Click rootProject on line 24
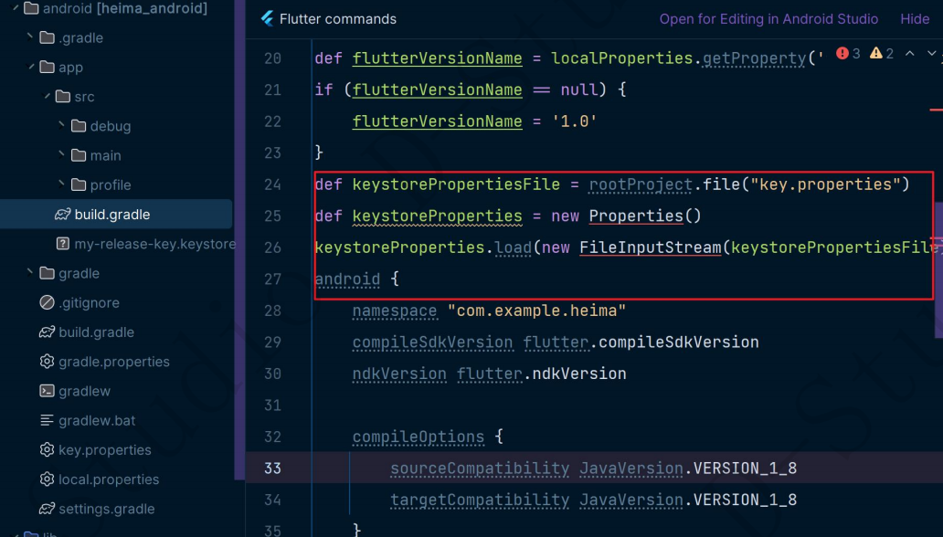The width and height of the screenshot is (943, 537). coord(641,184)
